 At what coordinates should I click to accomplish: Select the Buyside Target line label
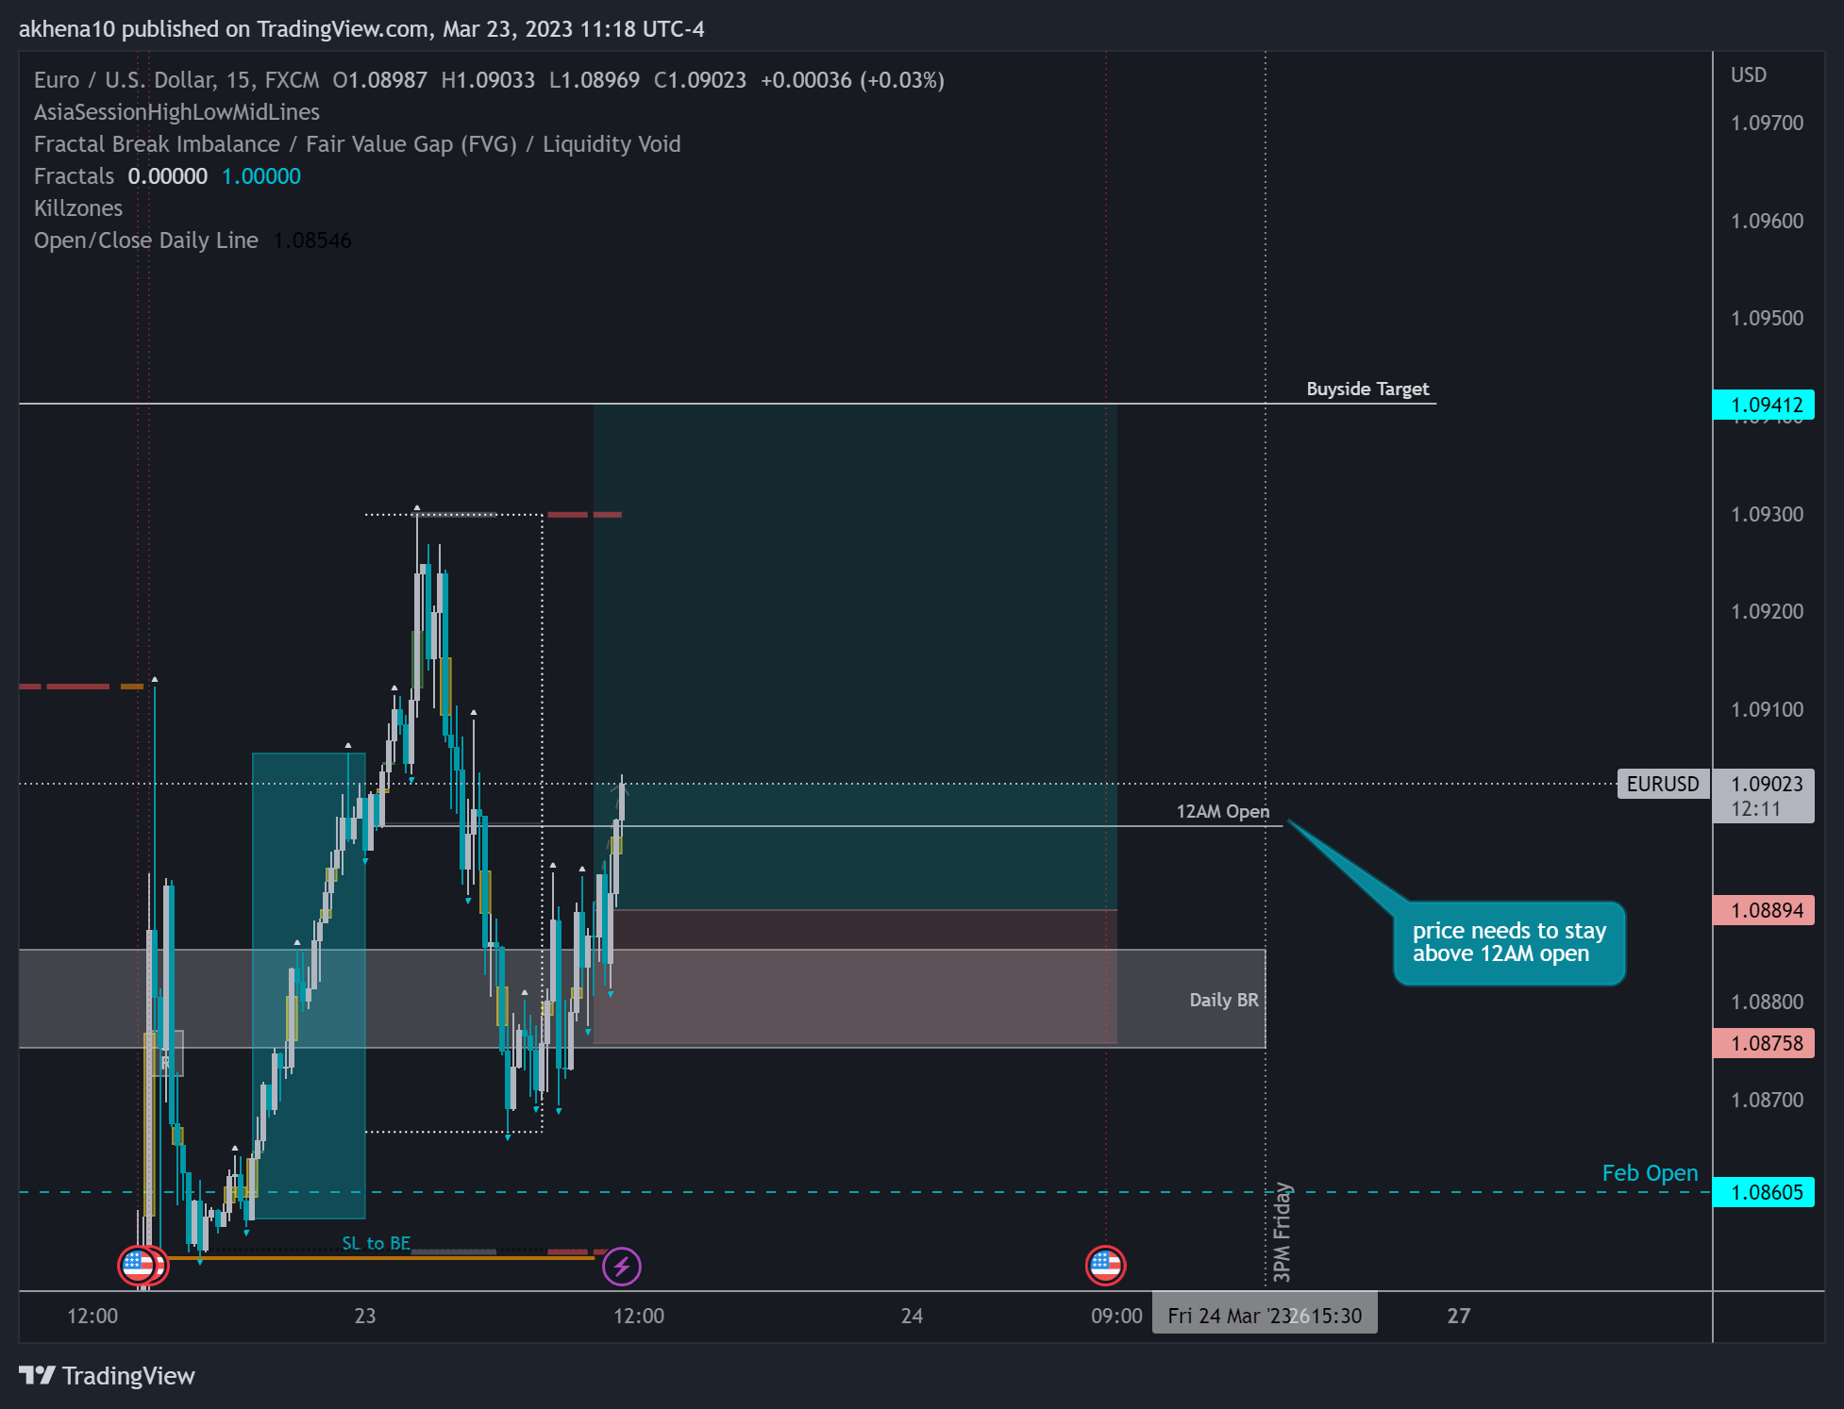tap(1367, 389)
